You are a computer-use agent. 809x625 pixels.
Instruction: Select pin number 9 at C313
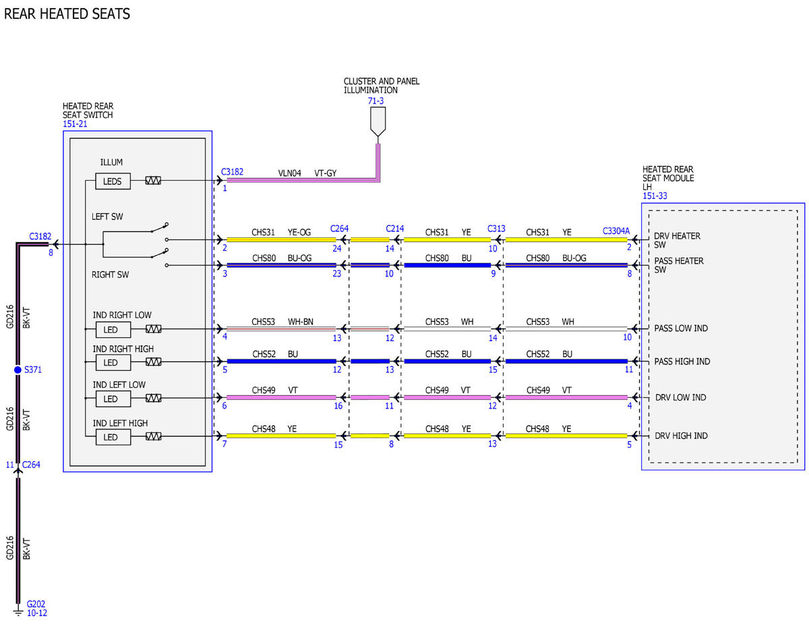(x=493, y=274)
